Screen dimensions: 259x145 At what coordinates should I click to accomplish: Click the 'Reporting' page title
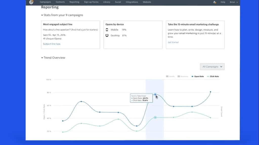(x=50, y=7)
